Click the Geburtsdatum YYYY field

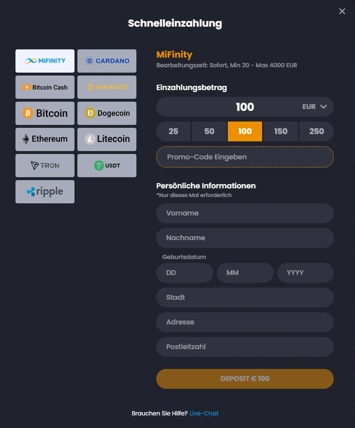coord(305,273)
